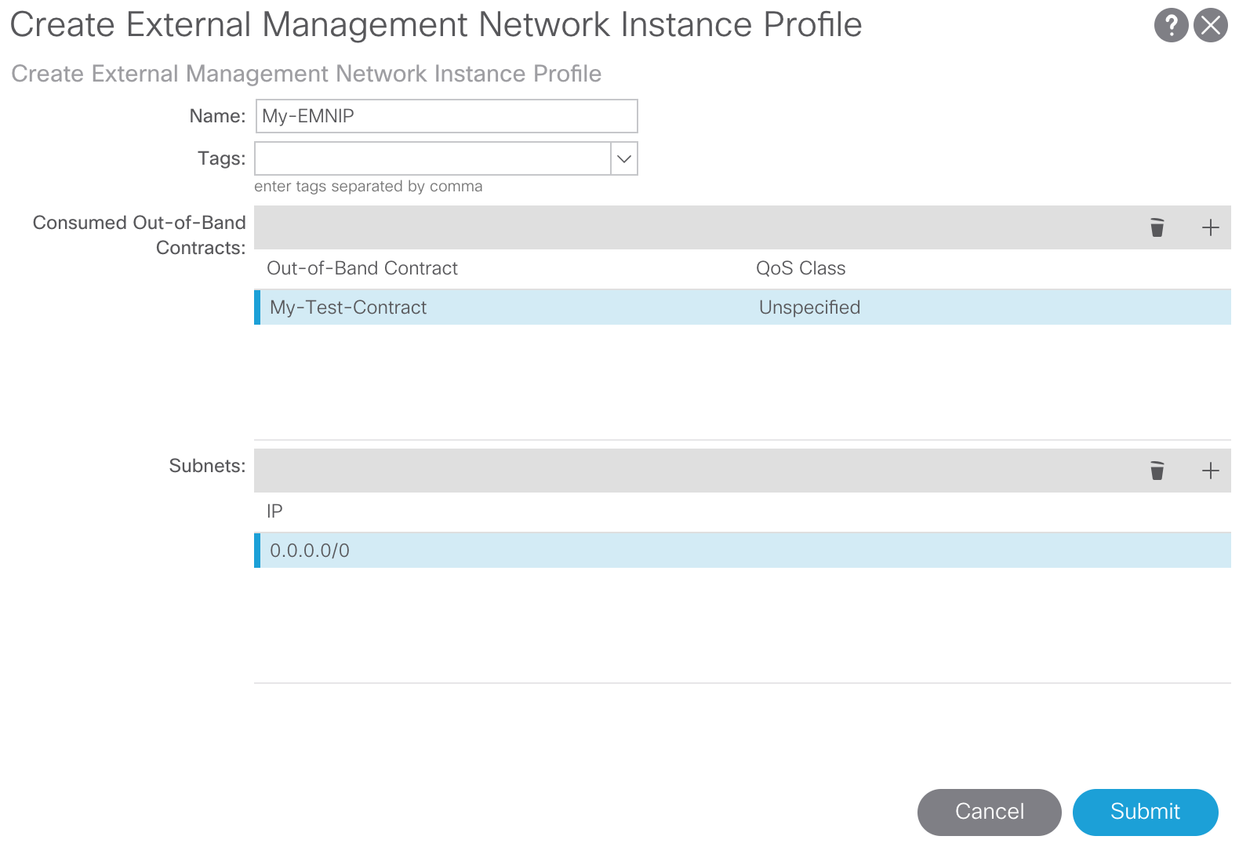Image resolution: width=1239 pixels, height=847 pixels.
Task: Sort by the Out-of-Band Contract column header
Action: (x=362, y=268)
